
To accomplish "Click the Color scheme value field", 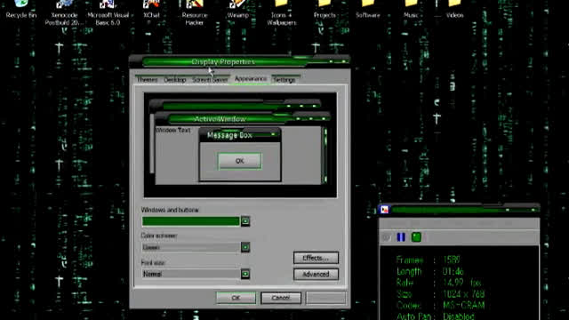I will 191,247.
